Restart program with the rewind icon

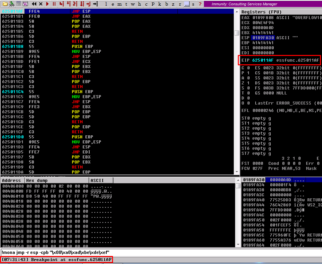34,4
